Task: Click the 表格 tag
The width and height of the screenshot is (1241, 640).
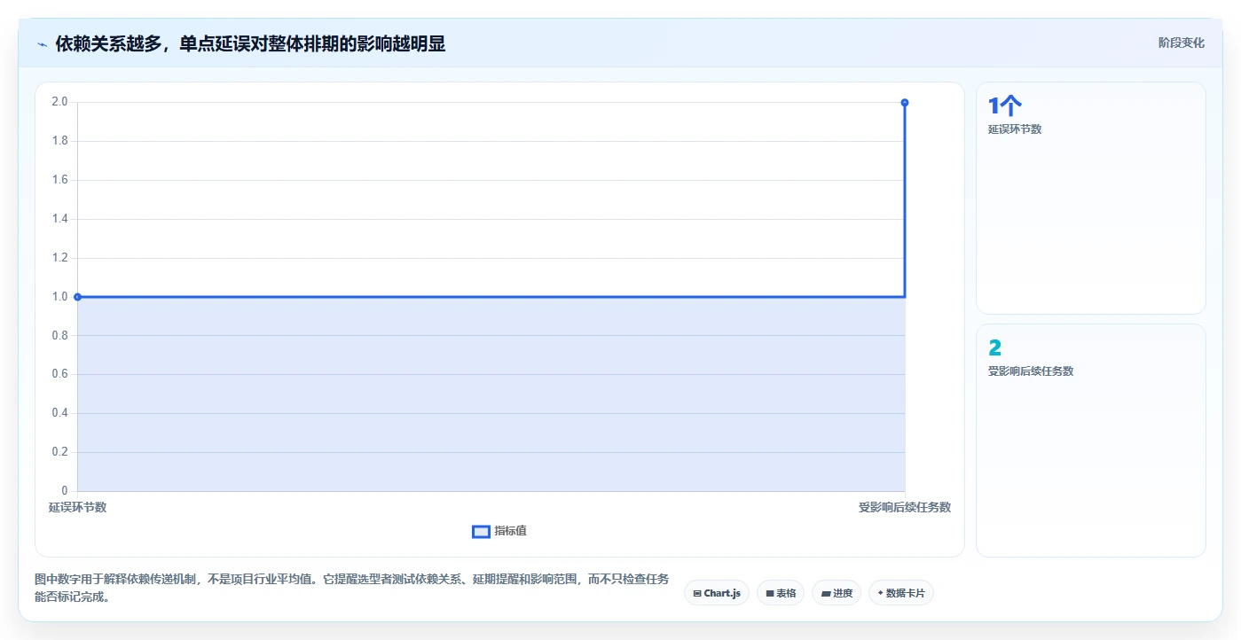Action: coord(781,593)
